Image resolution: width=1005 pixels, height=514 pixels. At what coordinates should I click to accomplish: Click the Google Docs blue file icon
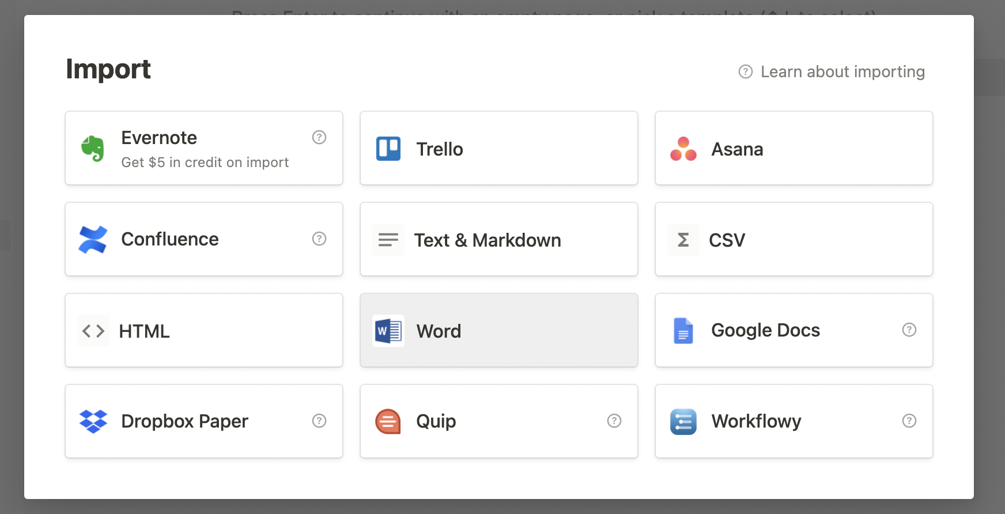683,331
